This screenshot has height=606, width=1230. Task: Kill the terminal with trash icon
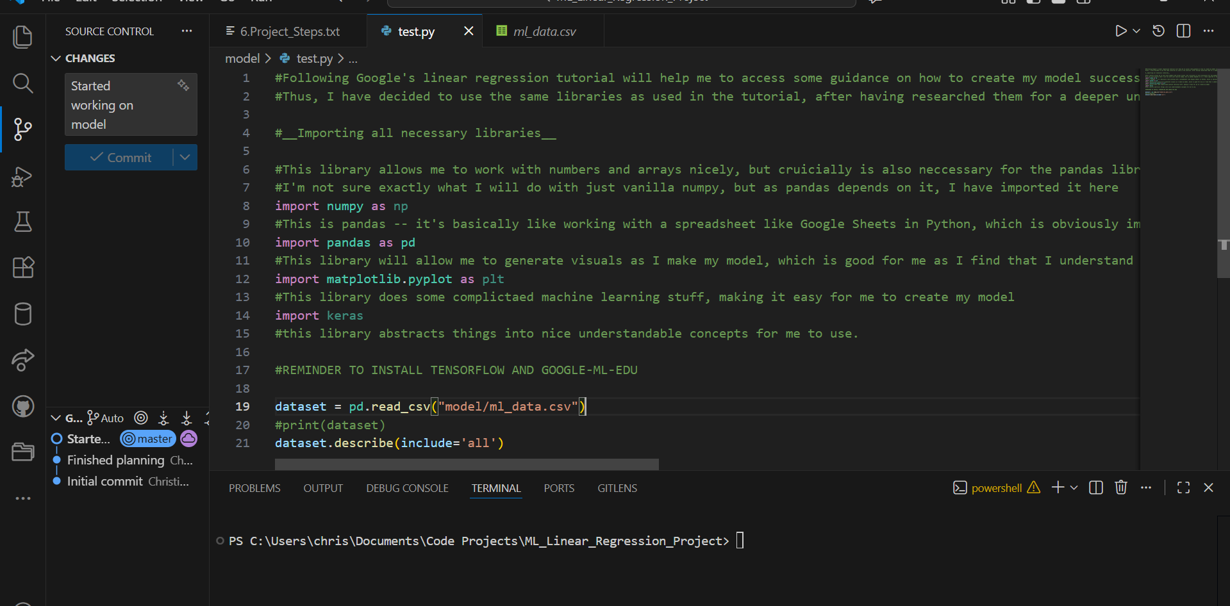coord(1120,488)
